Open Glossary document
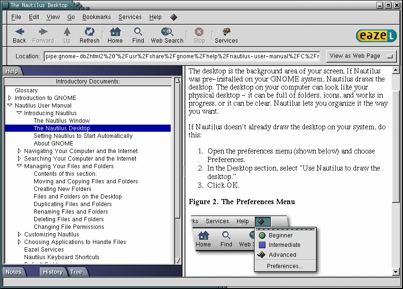The width and height of the screenshot is (403, 289). pyautogui.click(x=26, y=90)
